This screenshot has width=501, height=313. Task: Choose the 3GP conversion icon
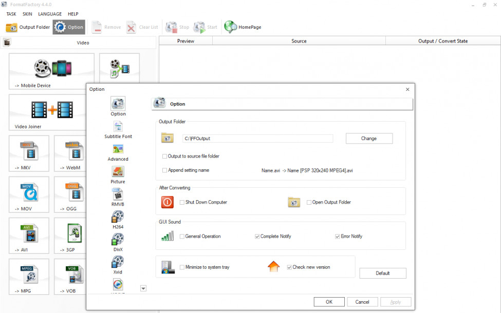70,236
